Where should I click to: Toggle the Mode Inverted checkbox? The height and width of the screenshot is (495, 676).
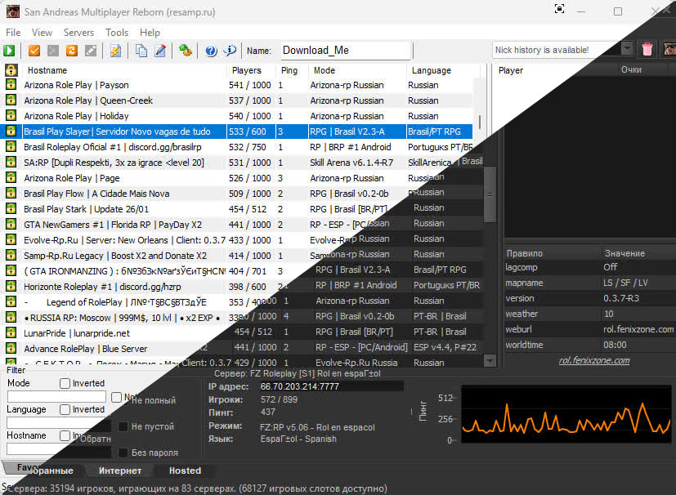pos(65,383)
